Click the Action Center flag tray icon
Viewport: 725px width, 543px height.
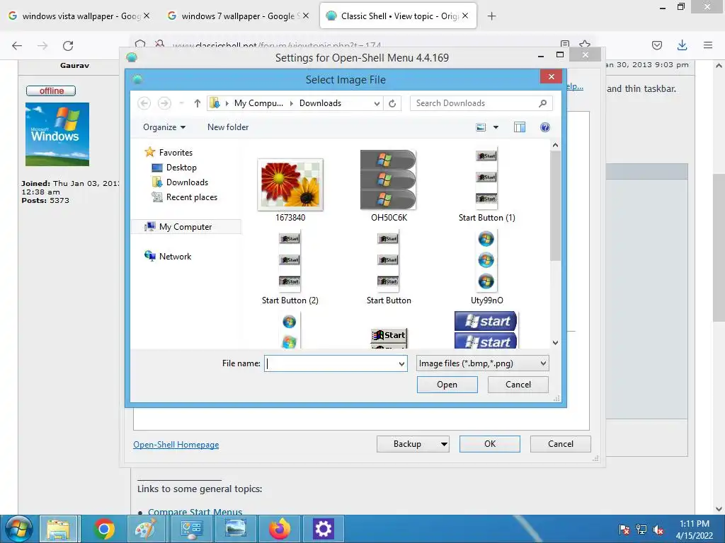click(x=624, y=530)
